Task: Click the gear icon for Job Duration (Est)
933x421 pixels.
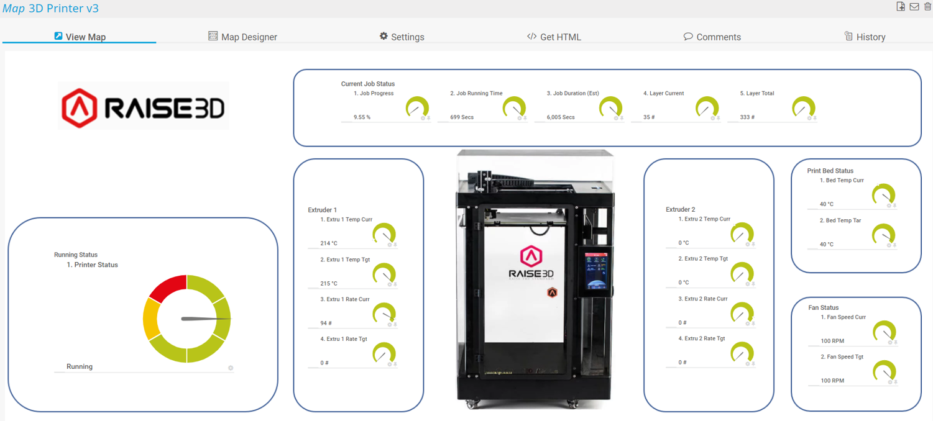Action: coord(617,118)
